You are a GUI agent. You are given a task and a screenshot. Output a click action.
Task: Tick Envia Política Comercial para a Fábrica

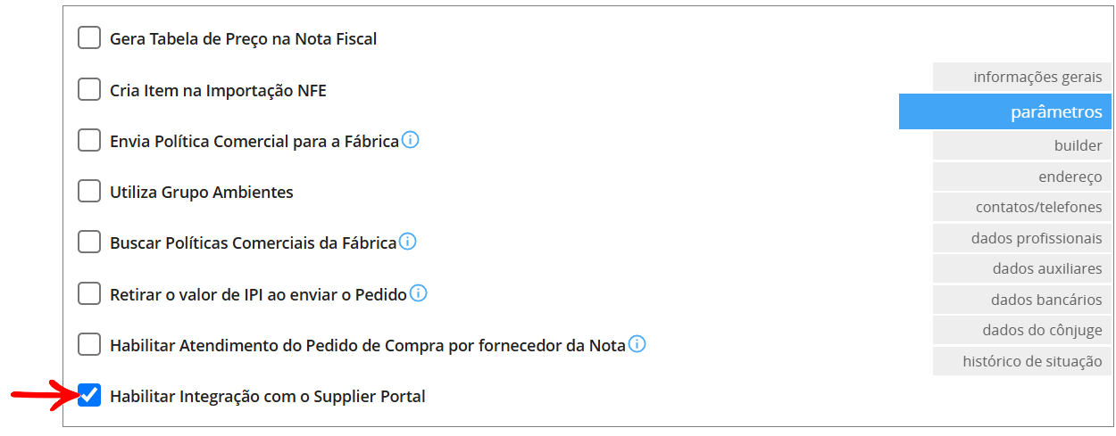[89, 140]
